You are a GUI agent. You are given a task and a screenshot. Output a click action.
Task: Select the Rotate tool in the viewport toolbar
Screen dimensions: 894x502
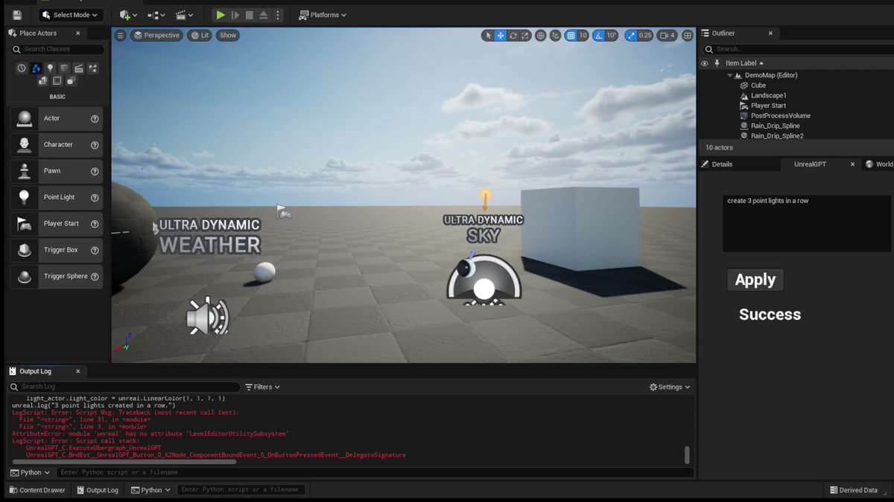(x=513, y=35)
